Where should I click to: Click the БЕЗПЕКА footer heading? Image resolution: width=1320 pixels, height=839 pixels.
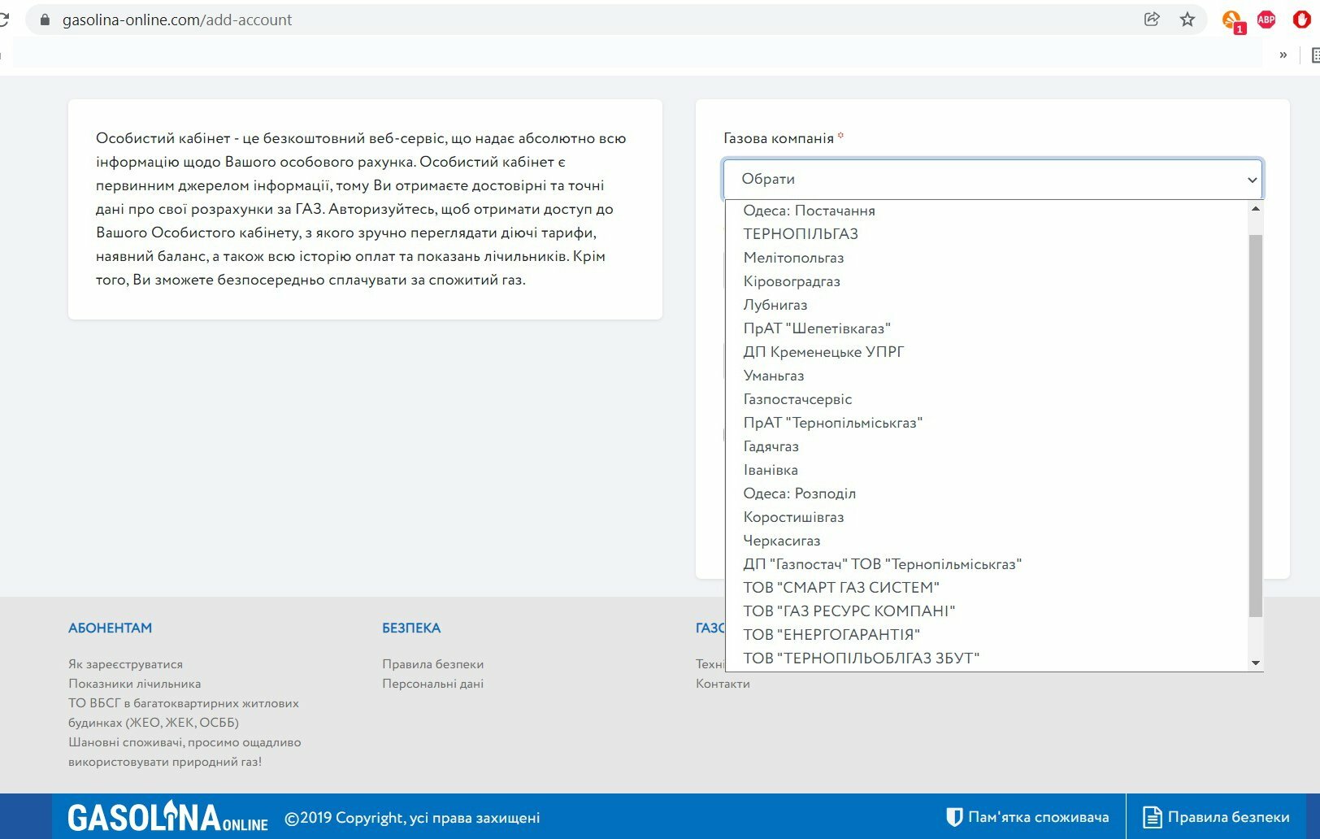[411, 628]
